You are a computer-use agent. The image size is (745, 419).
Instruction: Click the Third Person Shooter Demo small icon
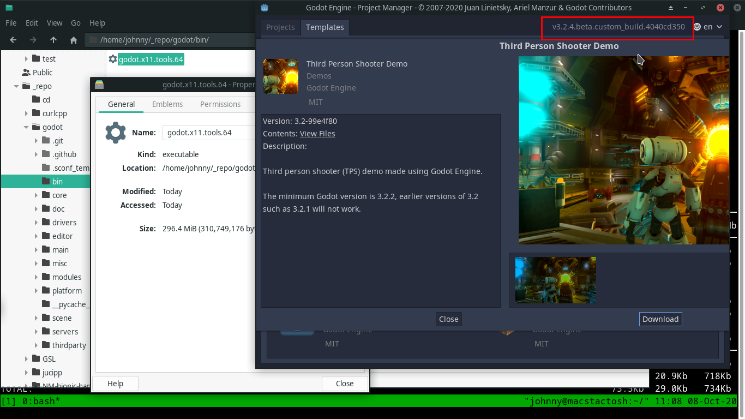pyautogui.click(x=281, y=76)
